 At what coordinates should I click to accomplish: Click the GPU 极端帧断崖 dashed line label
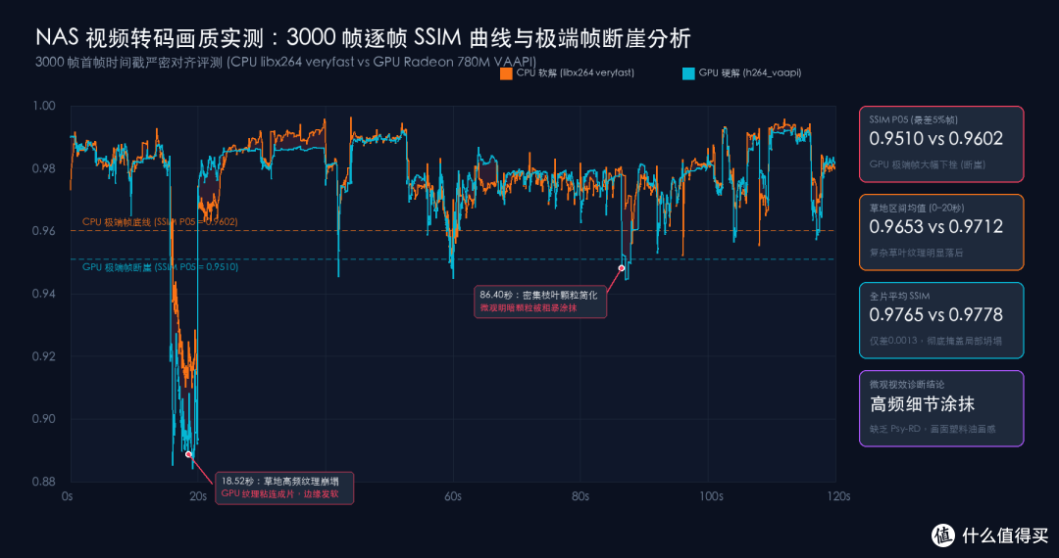(160, 267)
